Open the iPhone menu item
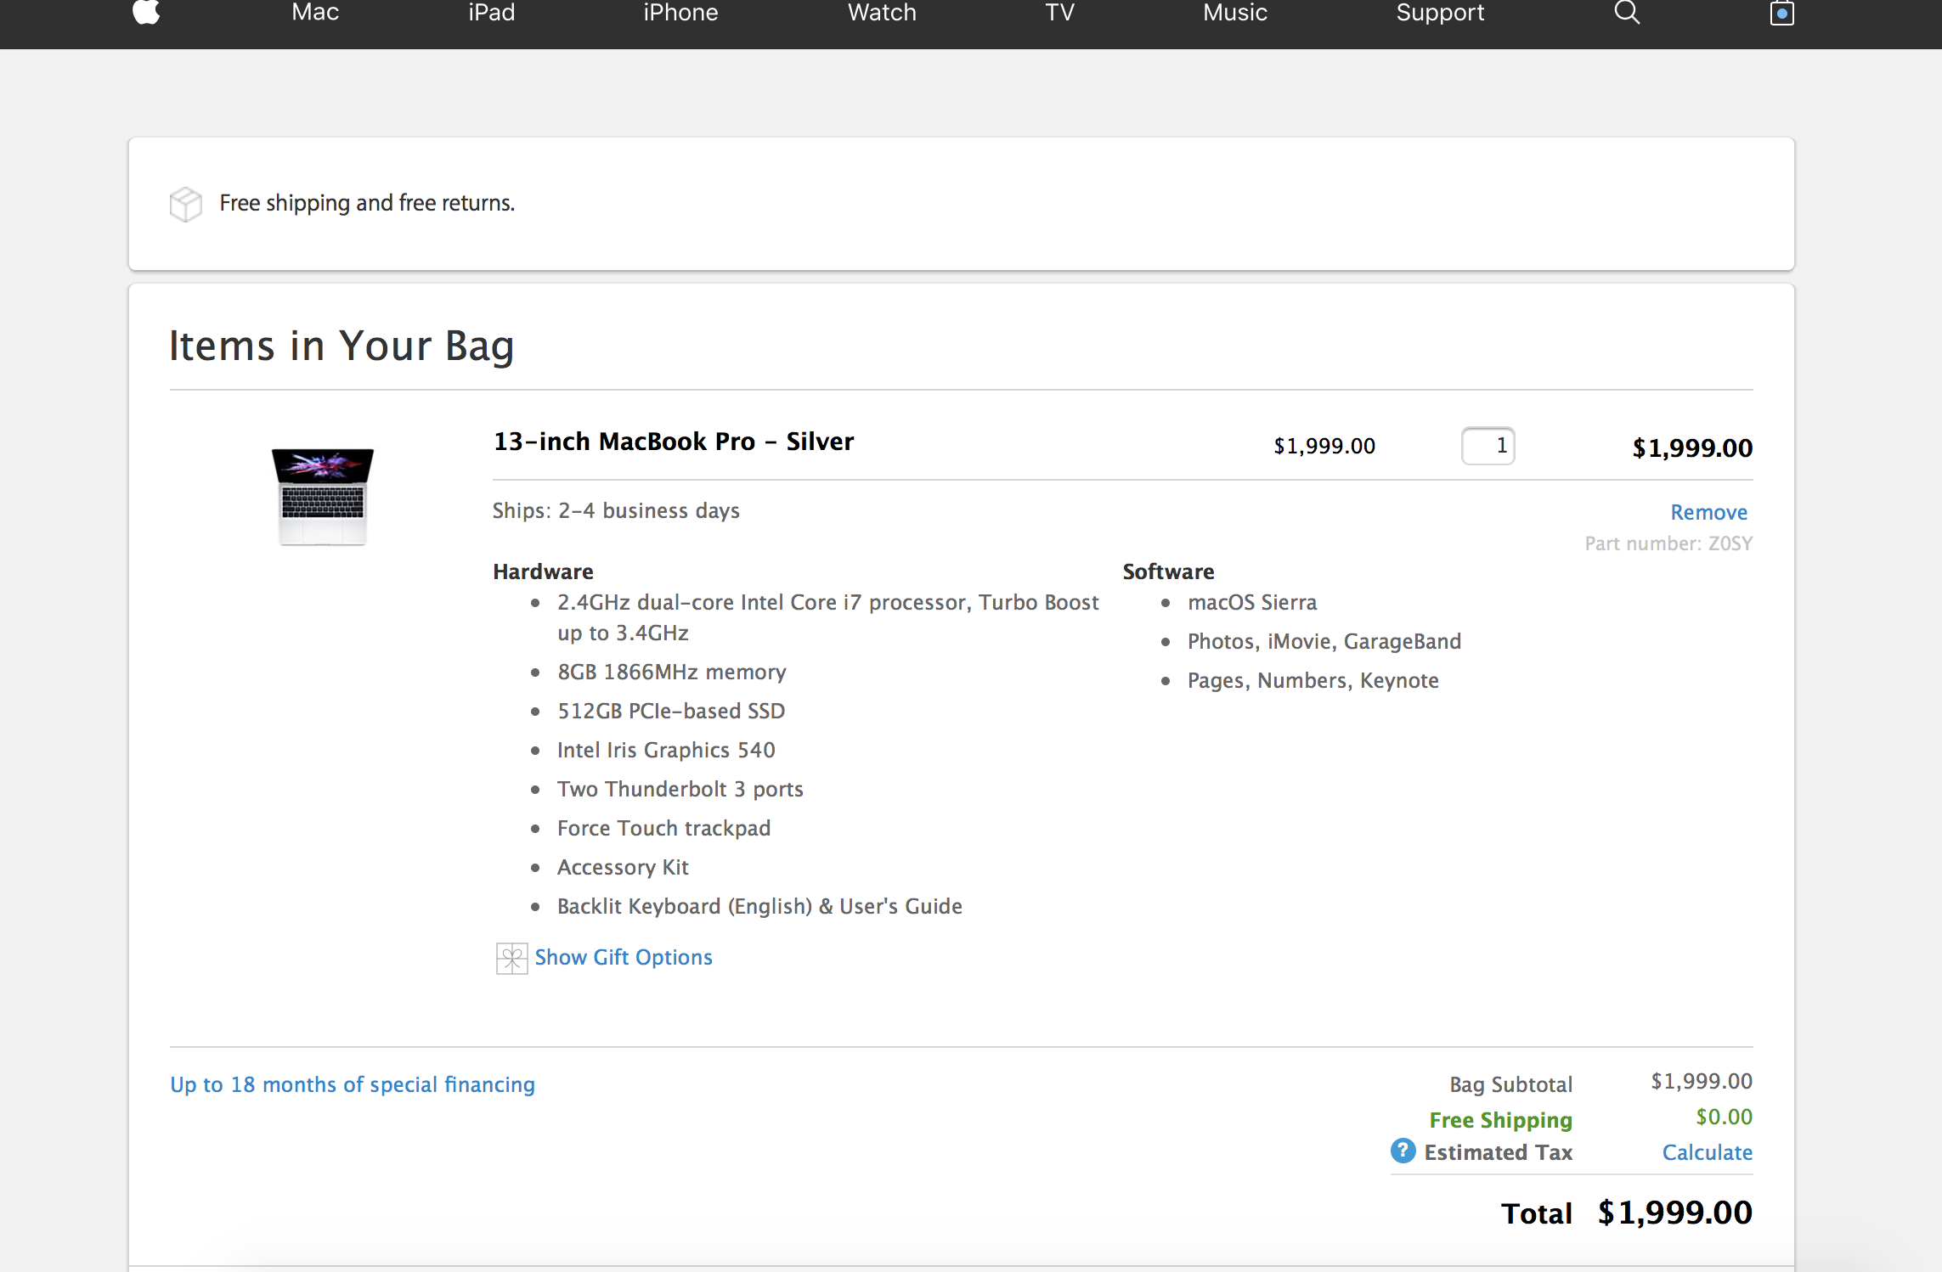 (680, 12)
